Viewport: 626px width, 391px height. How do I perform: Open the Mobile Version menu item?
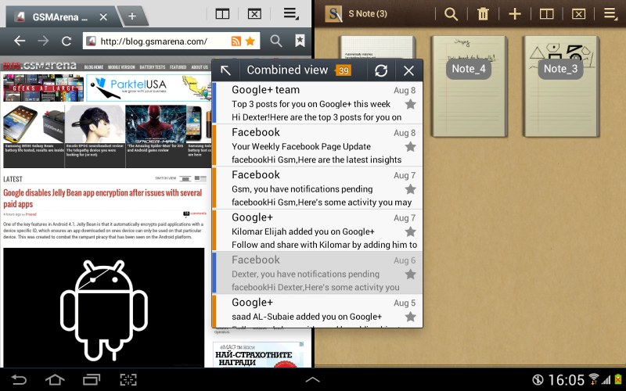[x=121, y=67]
